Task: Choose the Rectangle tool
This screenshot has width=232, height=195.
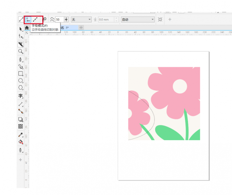Action: [21, 74]
